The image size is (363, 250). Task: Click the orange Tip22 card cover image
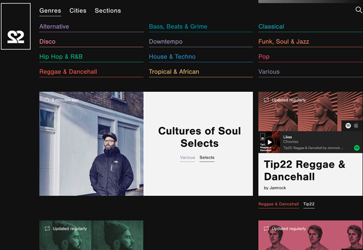click(x=310, y=111)
